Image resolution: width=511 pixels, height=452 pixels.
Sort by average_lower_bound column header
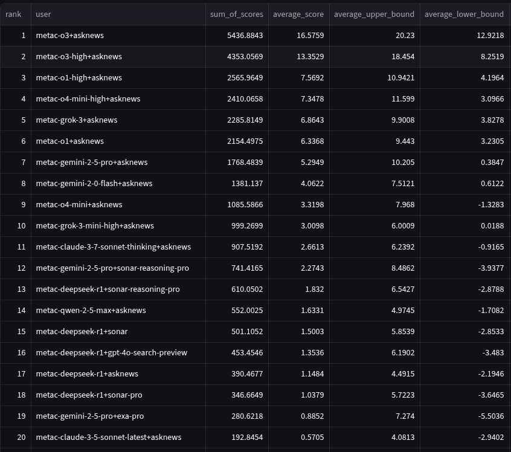point(464,14)
